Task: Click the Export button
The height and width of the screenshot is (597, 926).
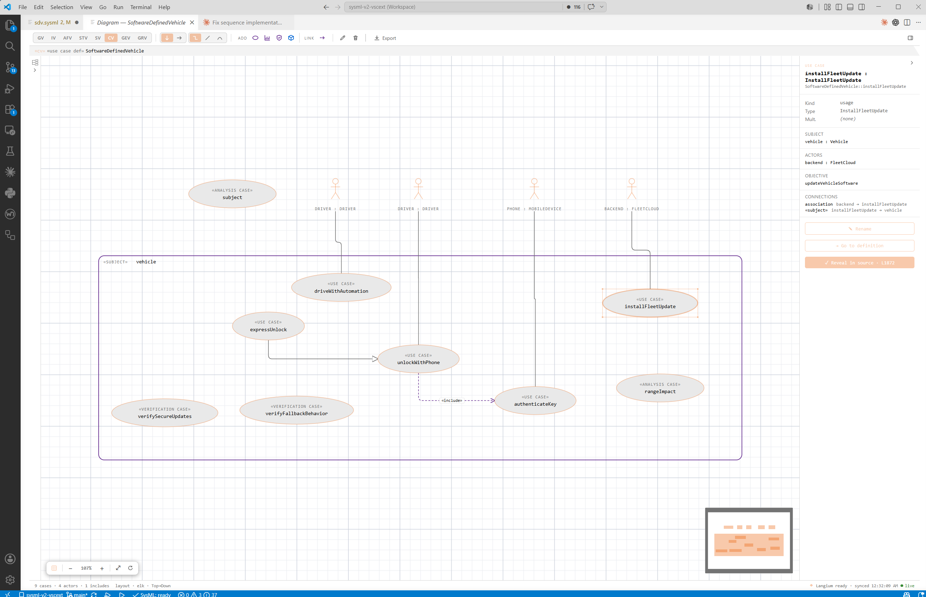Action: tap(385, 38)
